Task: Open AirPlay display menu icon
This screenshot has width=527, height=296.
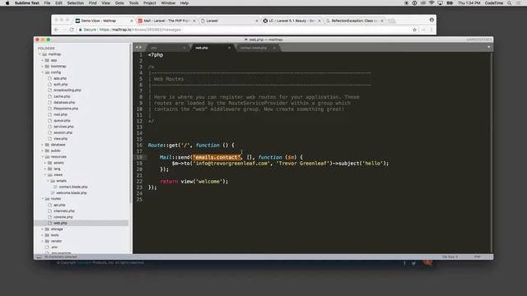Action: point(440,3)
